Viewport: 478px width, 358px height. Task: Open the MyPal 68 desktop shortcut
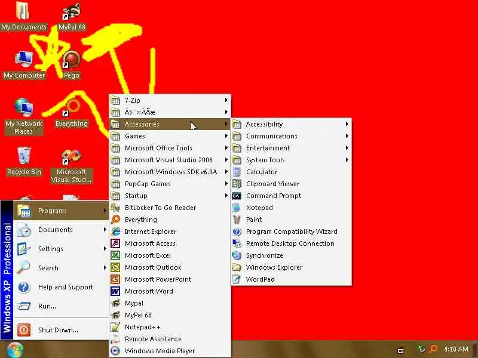click(72, 16)
